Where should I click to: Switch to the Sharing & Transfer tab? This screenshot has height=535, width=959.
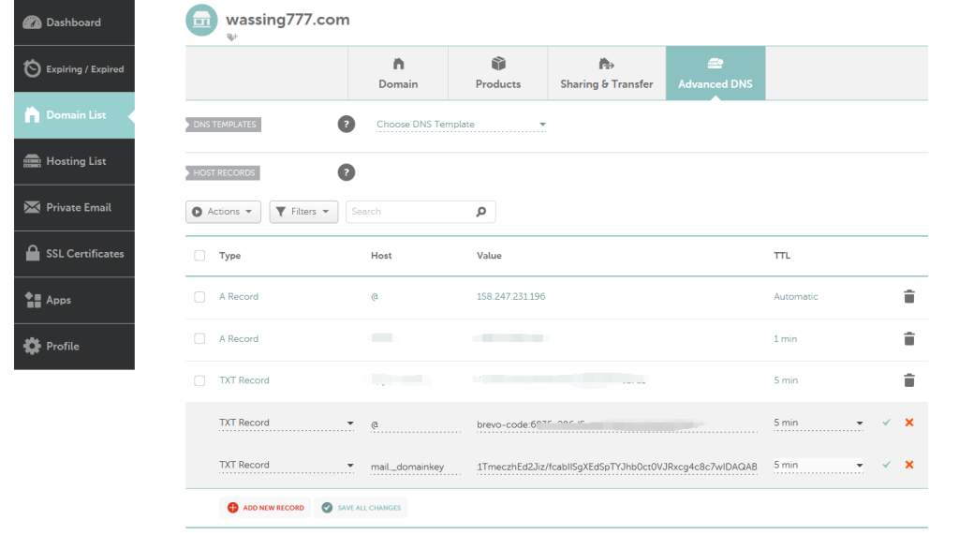606,73
